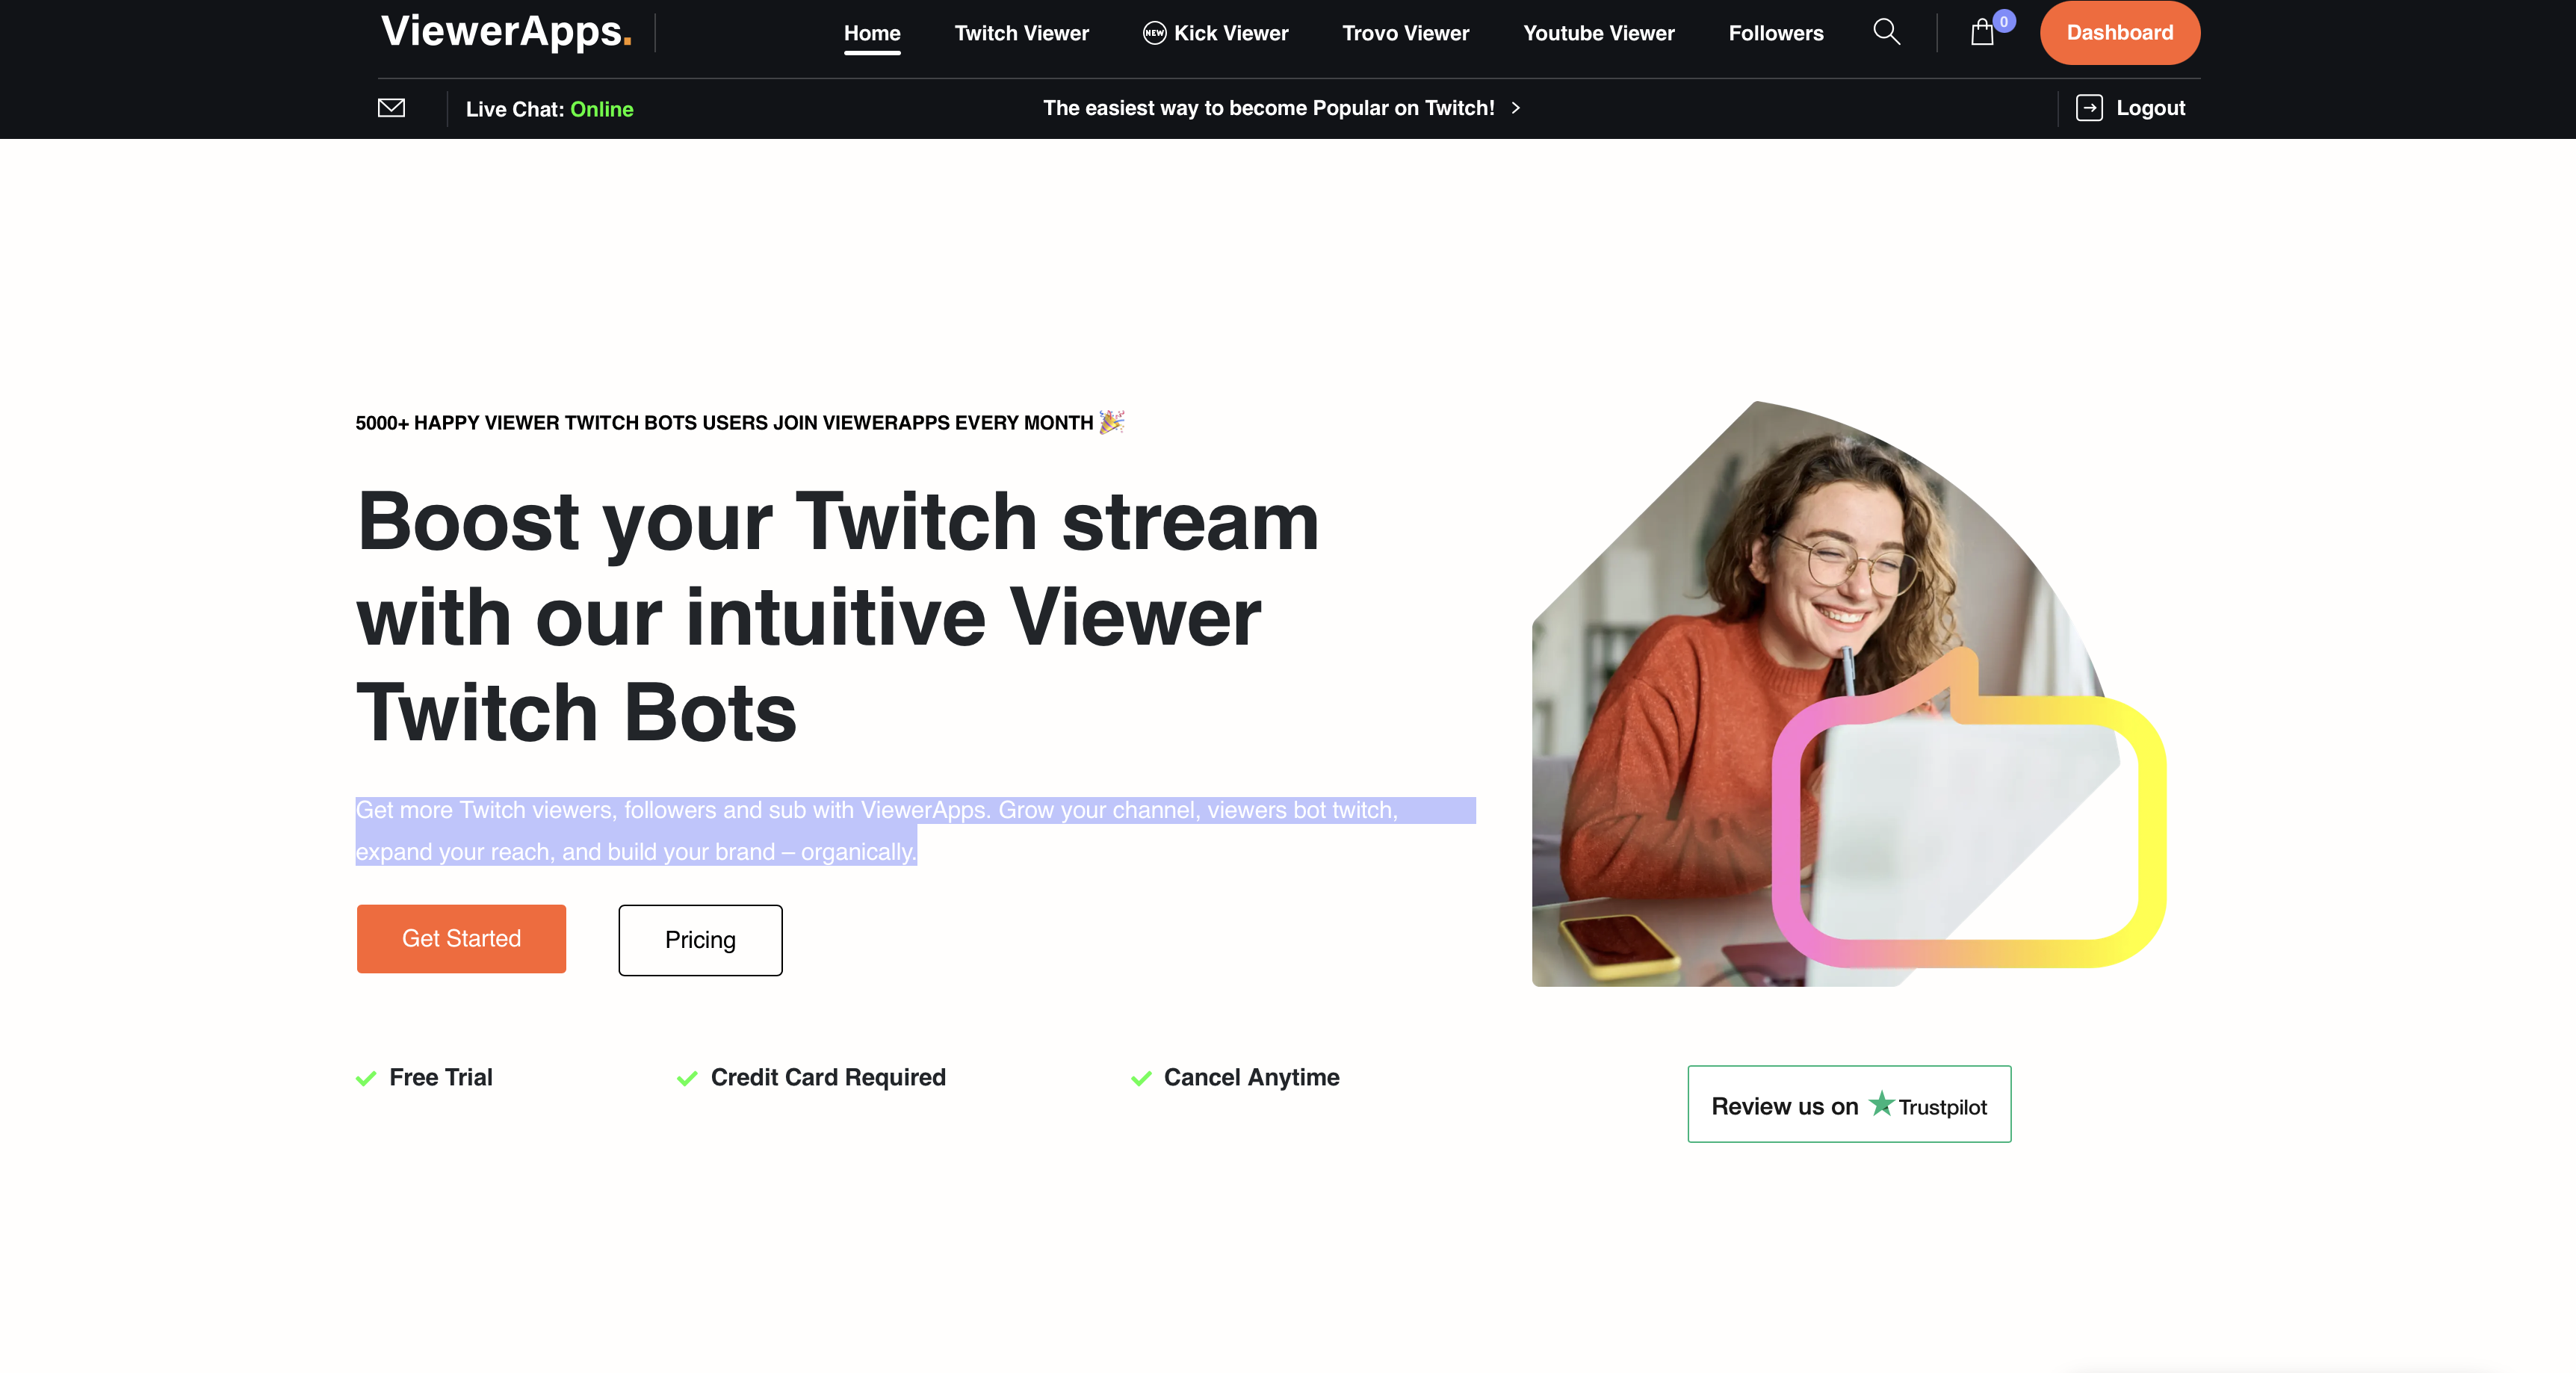This screenshot has height=1373, width=2576.
Task: Click the search magnifier icon
Action: click(1886, 32)
